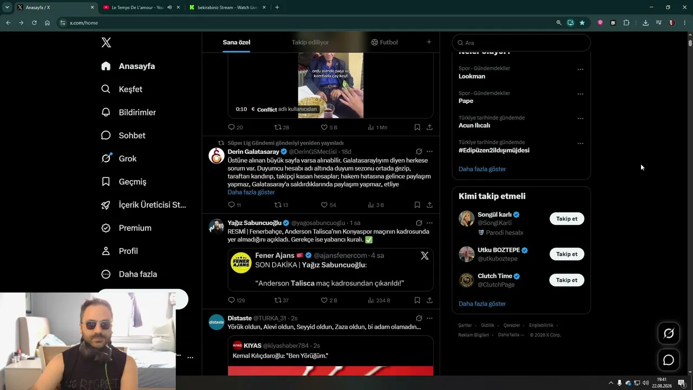Follow Songül karlı

point(567,219)
